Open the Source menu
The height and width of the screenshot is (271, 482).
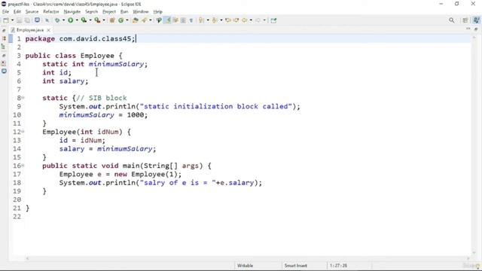32,12
